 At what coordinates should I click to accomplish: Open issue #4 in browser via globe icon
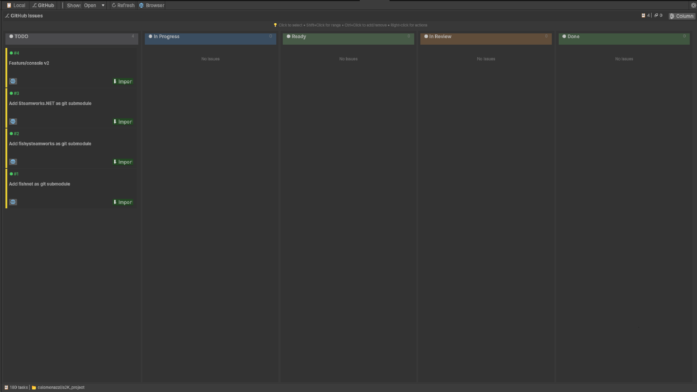tap(13, 81)
